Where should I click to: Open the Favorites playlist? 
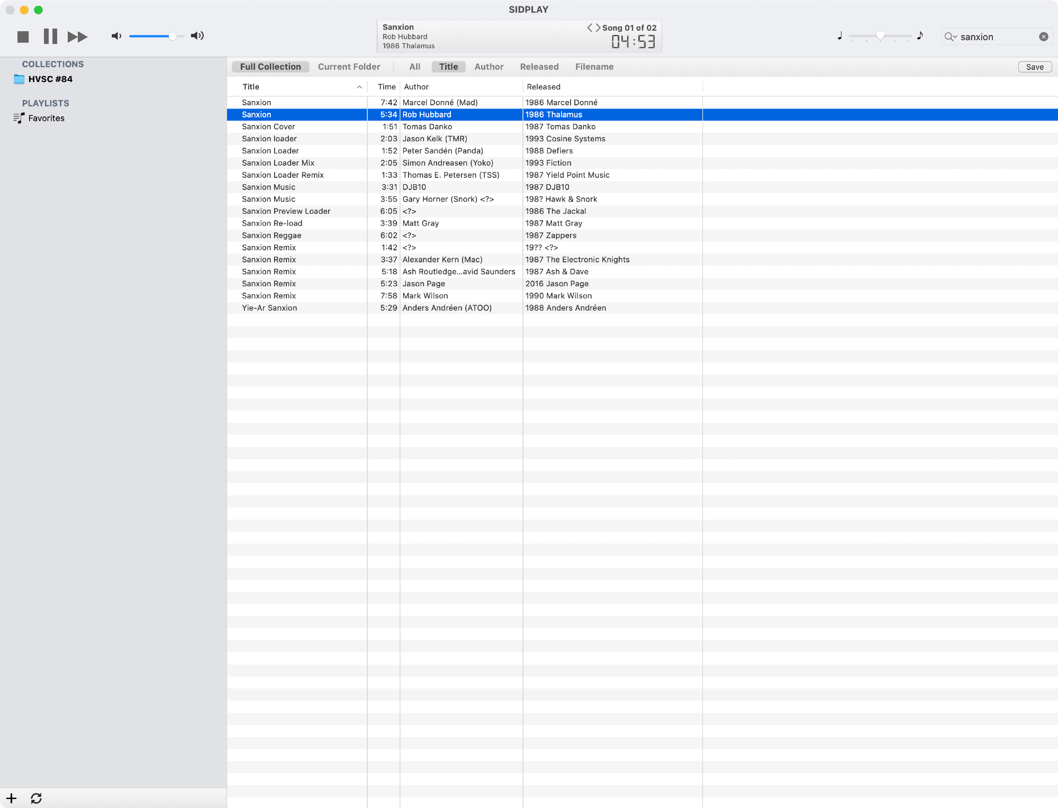click(46, 118)
